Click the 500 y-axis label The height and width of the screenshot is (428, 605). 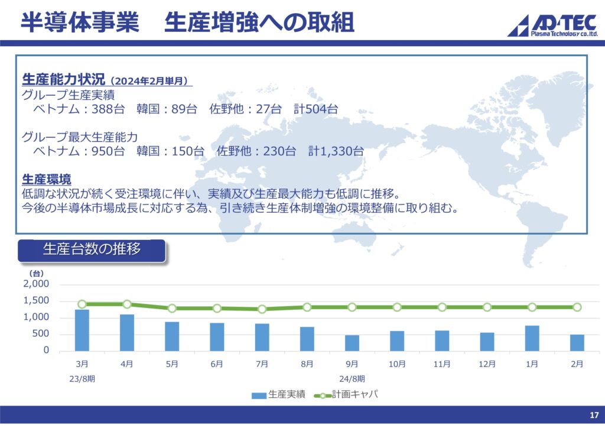[x=41, y=333]
